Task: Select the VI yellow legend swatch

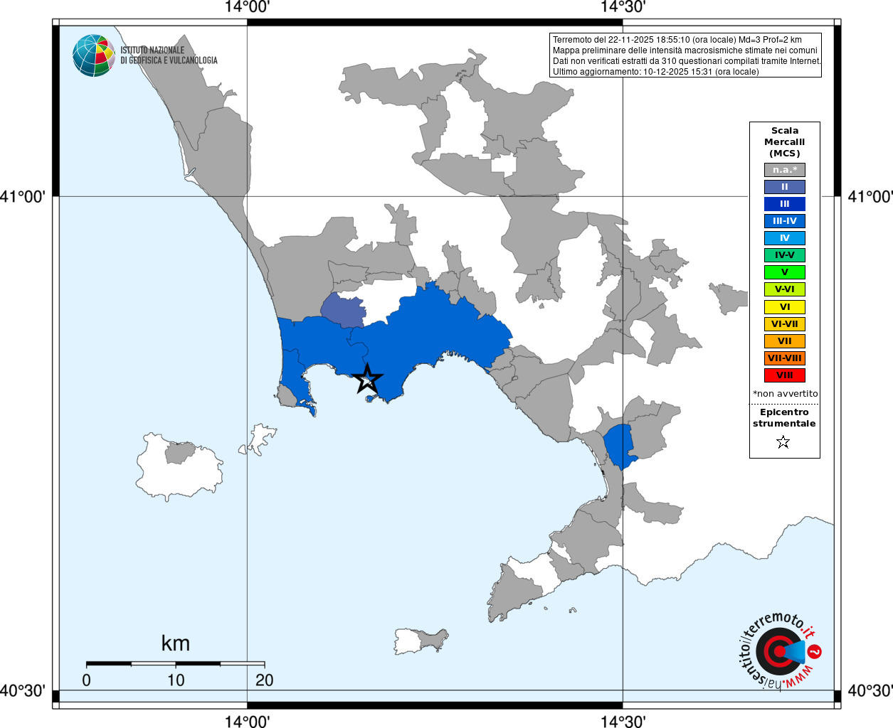Action: [x=785, y=307]
